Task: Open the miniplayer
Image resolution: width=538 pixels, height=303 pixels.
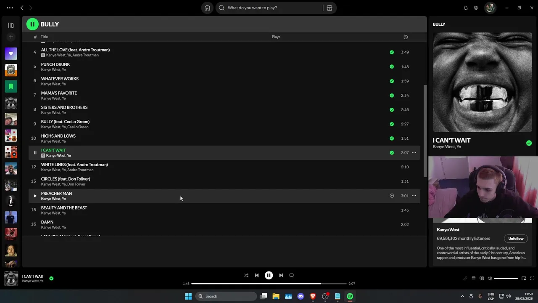Action: pyautogui.click(x=524, y=279)
